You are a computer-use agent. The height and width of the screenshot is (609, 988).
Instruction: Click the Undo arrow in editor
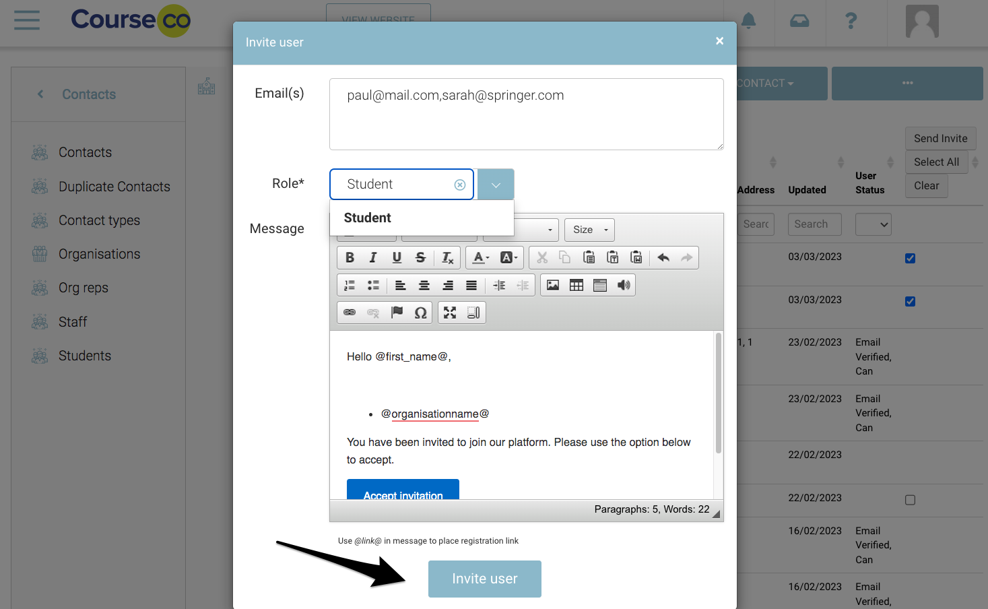click(663, 257)
